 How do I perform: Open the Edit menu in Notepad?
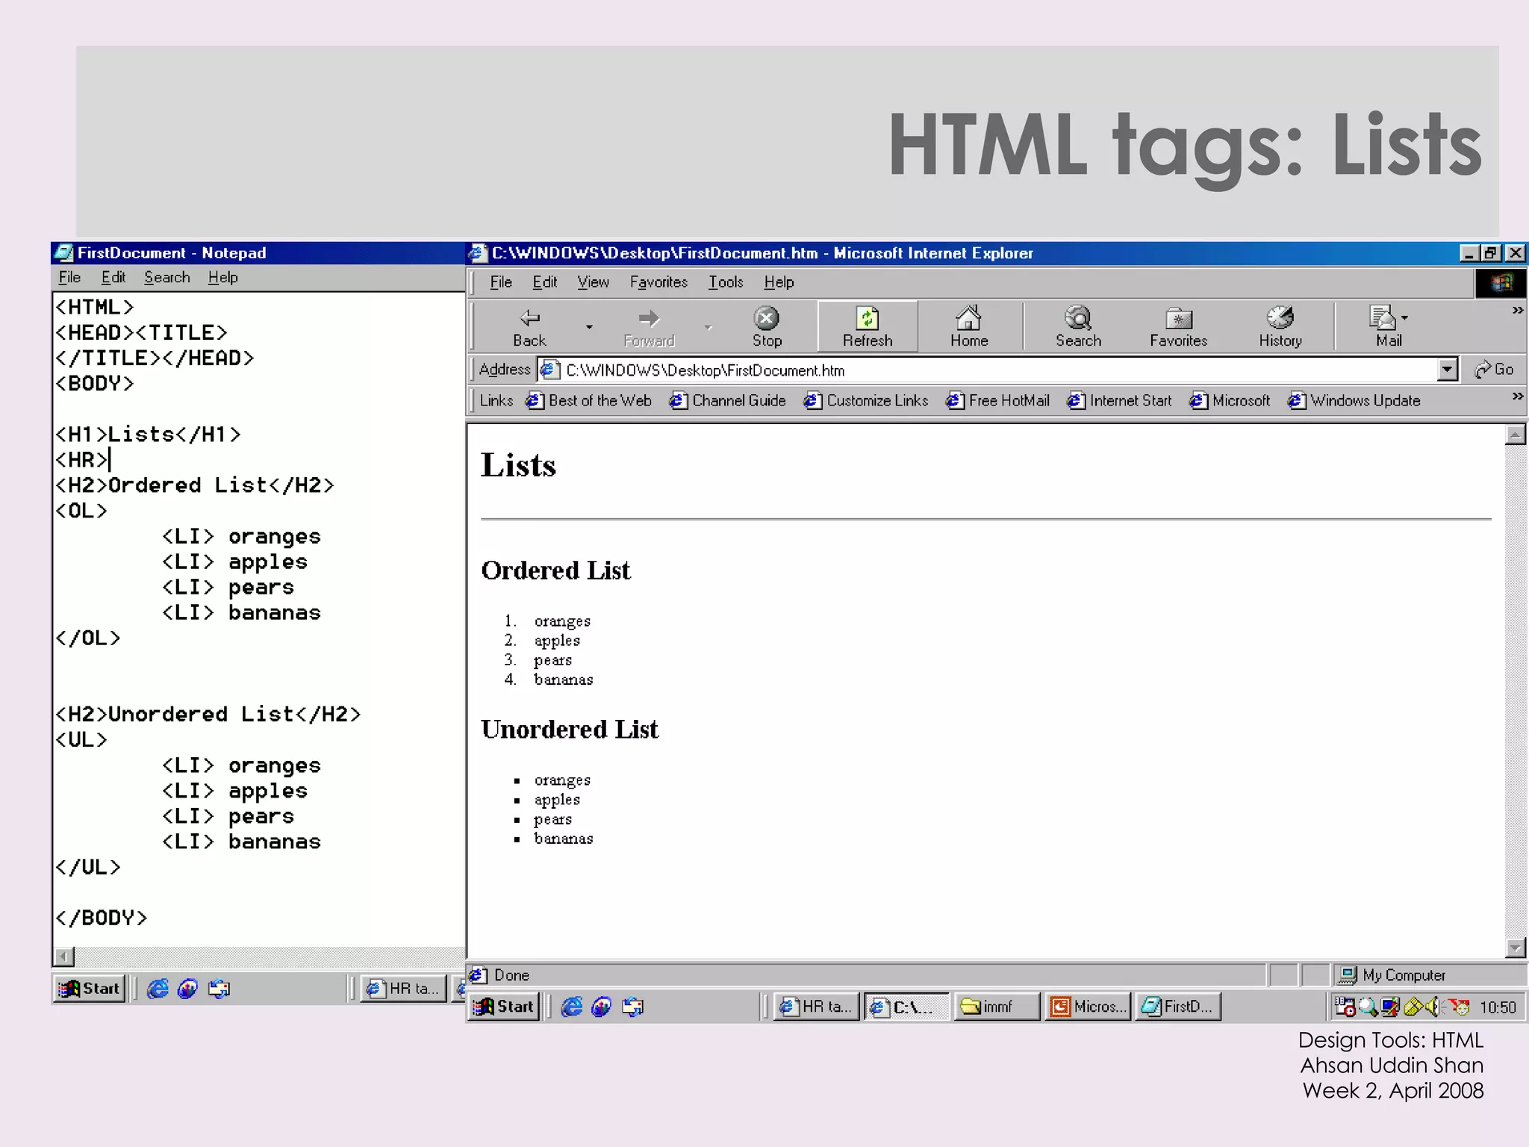click(113, 278)
